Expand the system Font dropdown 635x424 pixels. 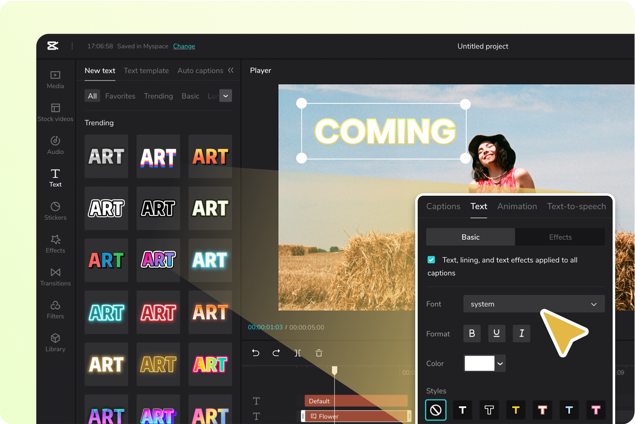coord(534,304)
